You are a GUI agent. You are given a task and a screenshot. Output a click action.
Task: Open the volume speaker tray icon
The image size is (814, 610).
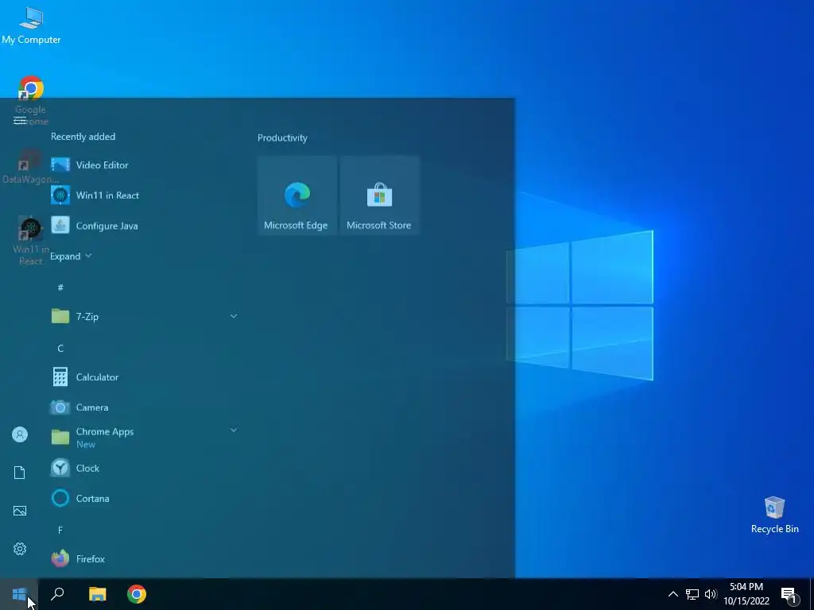tap(711, 594)
